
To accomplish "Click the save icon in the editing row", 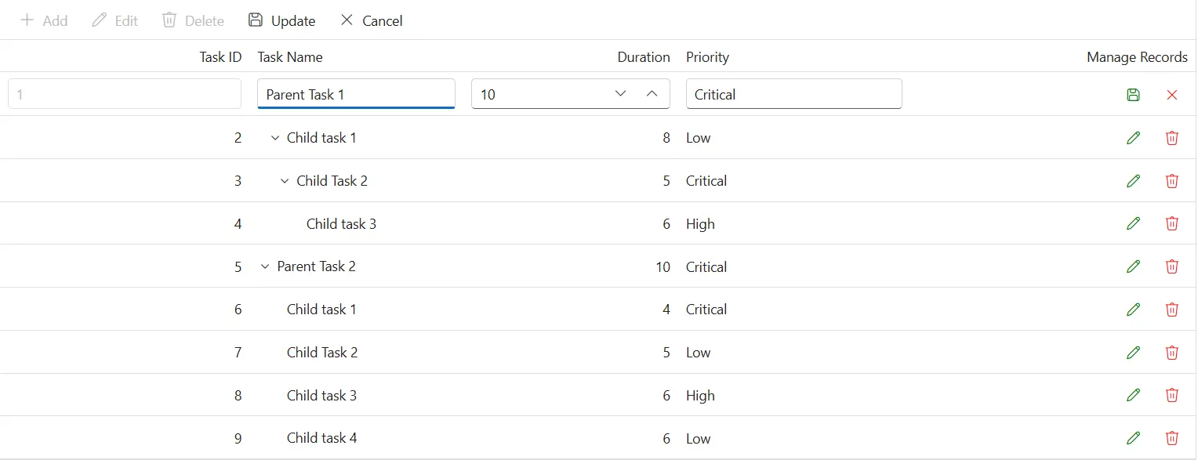I will [x=1133, y=95].
